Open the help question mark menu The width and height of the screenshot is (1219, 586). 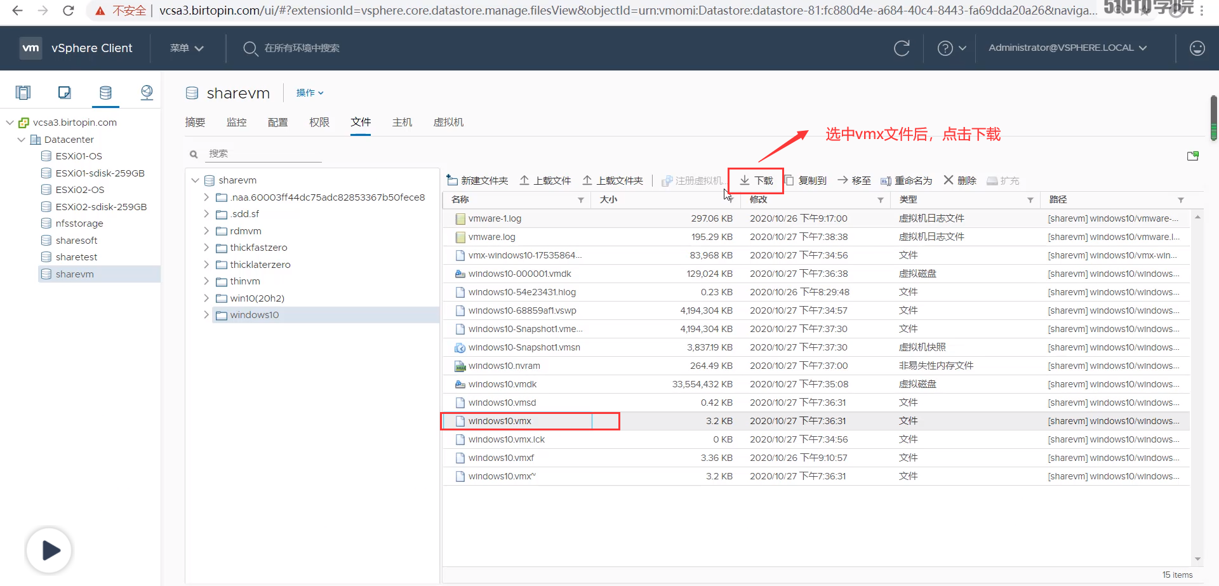[x=951, y=48]
